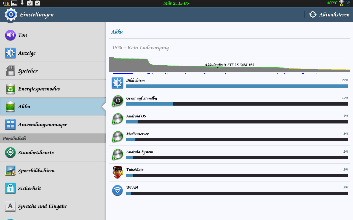Tap the Aktualisieren button label

coord(334,15)
